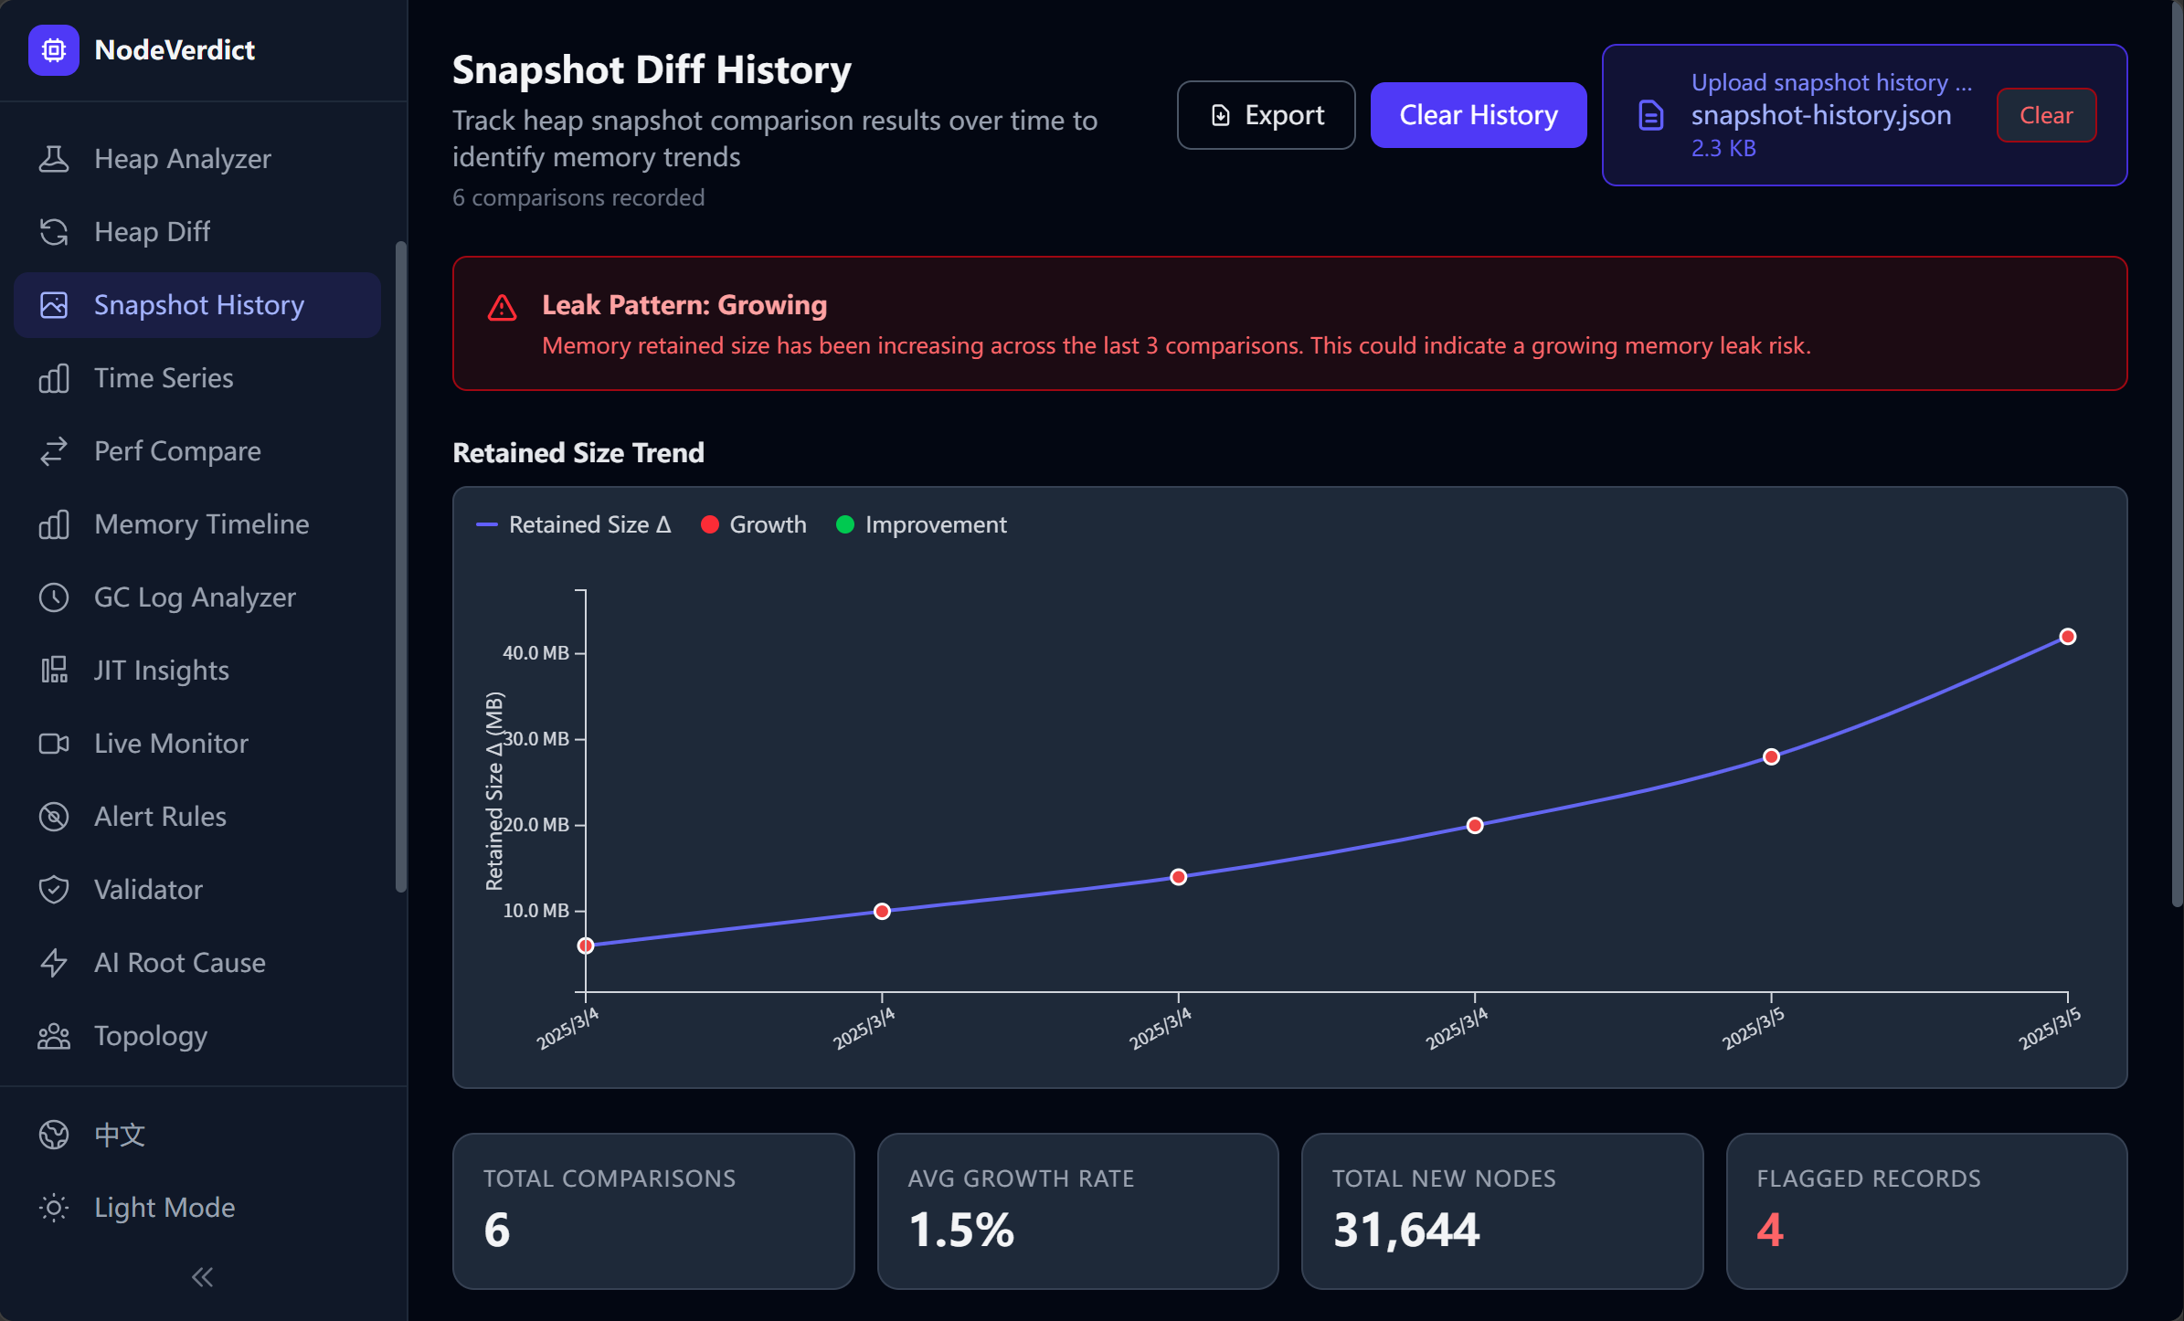Open the Heap Analyzer page
Viewport: 2184px width, 1321px height.
tap(197, 159)
